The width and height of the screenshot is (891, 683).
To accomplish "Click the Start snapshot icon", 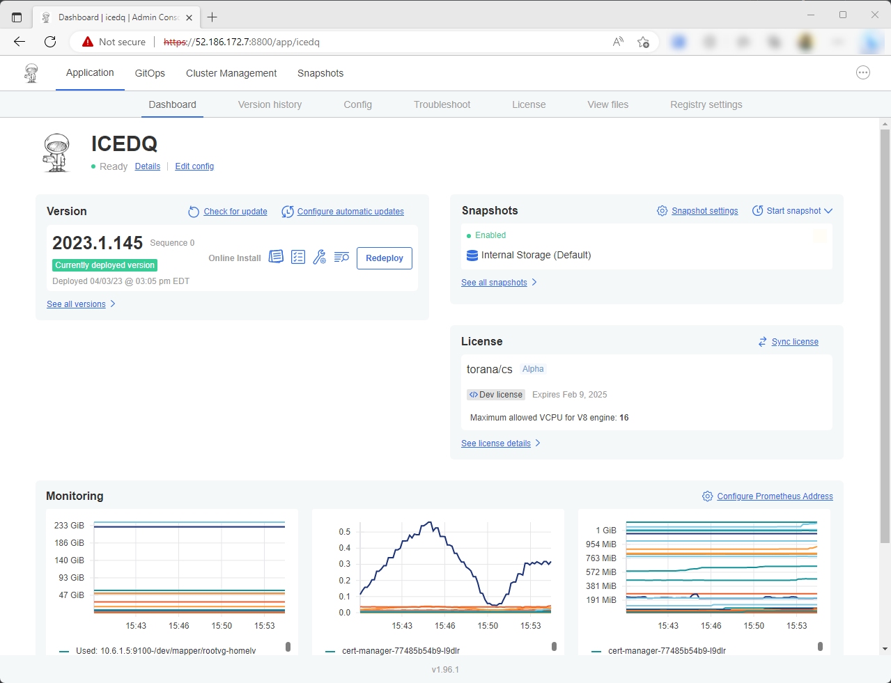I will coord(758,211).
